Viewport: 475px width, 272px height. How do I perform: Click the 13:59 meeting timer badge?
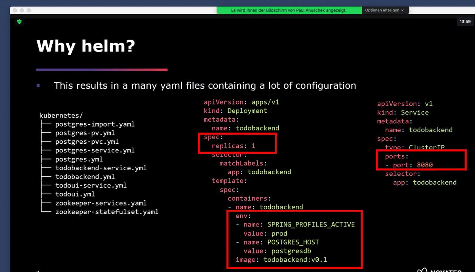click(x=465, y=22)
